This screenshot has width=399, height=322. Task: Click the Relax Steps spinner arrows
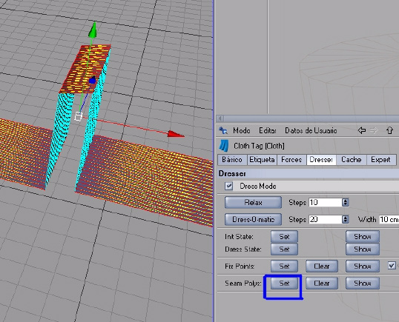[345, 202]
